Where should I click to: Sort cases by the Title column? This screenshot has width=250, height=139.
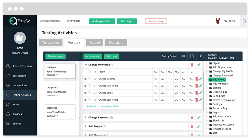[102, 72]
